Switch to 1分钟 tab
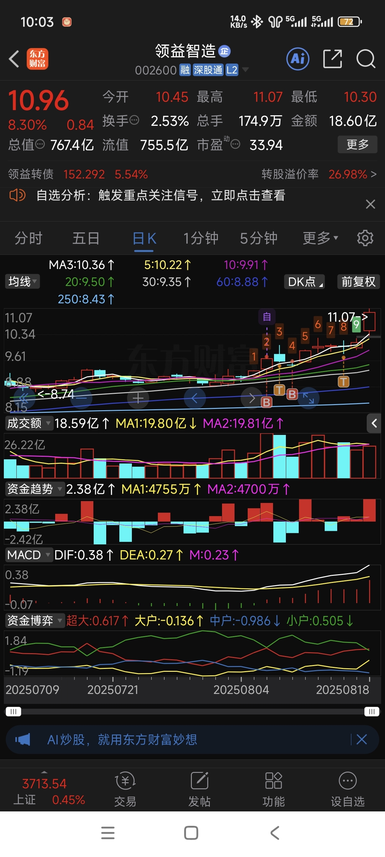The width and height of the screenshot is (385, 857). click(201, 238)
